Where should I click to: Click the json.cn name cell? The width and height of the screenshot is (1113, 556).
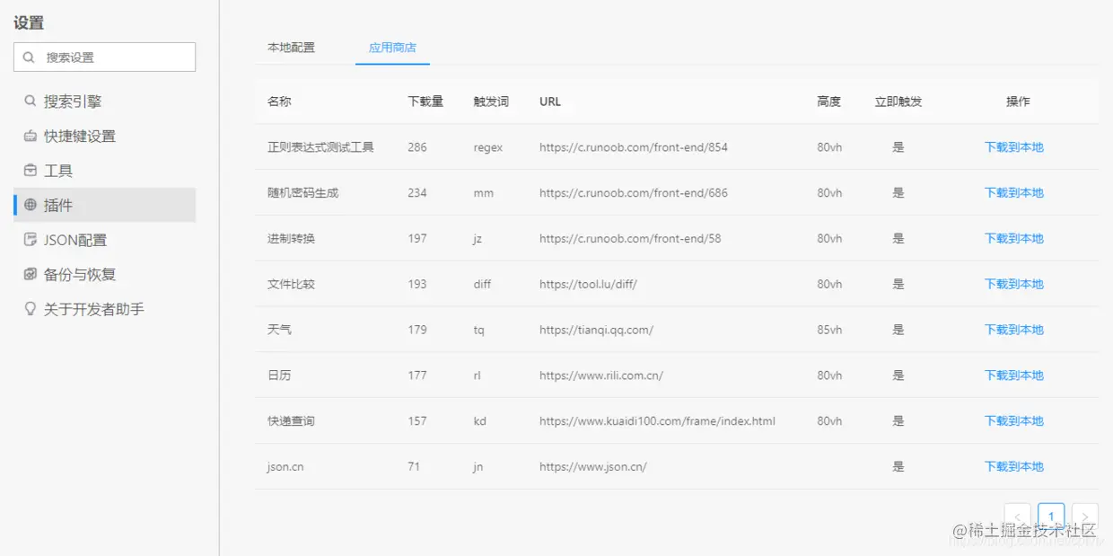coord(285,467)
